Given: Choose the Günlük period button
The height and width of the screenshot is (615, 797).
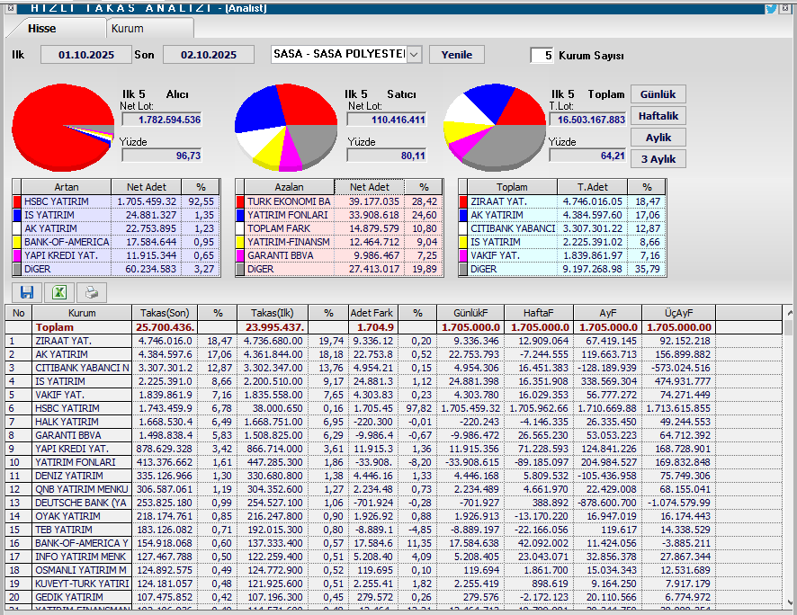Looking at the screenshot, I should click(x=658, y=94).
